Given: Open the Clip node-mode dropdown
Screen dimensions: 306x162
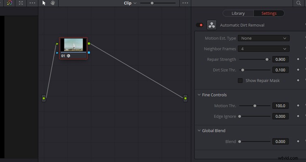Looking at the screenshot, I should pos(130,3).
